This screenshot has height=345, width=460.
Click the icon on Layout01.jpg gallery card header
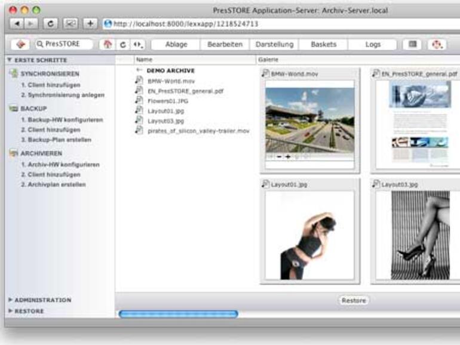pyautogui.click(x=265, y=184)
